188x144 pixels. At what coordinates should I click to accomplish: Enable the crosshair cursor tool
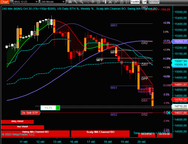93,2
